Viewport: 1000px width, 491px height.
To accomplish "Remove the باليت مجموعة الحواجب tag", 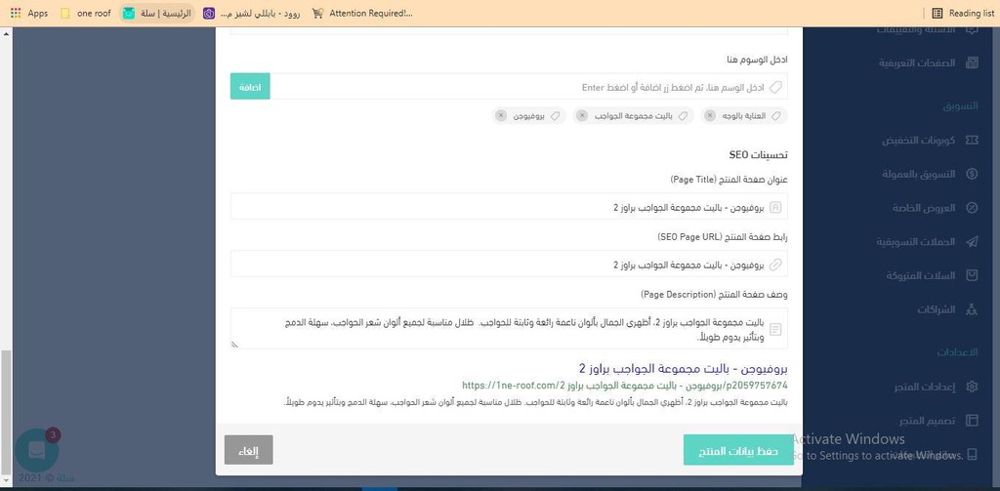I will [x=582, y=116].
